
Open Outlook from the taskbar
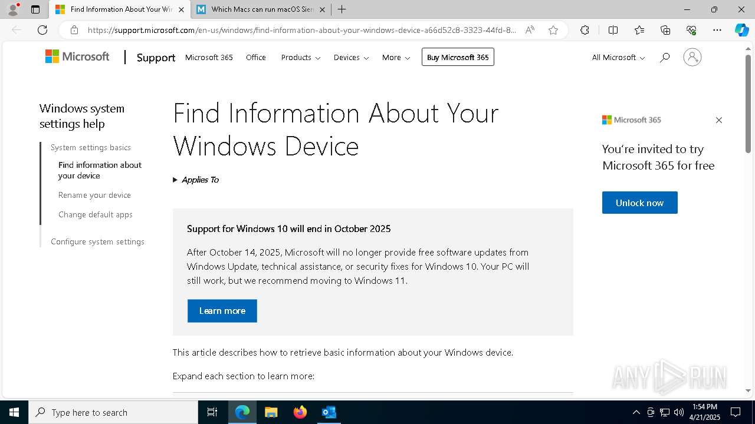click(329, 412)
